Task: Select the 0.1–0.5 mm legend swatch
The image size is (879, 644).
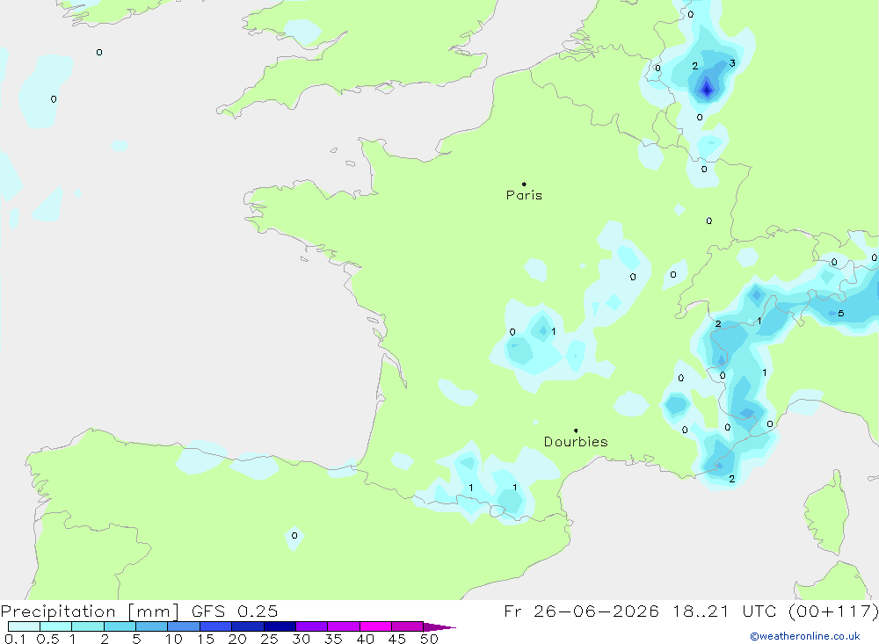Action: coord(24,626)
